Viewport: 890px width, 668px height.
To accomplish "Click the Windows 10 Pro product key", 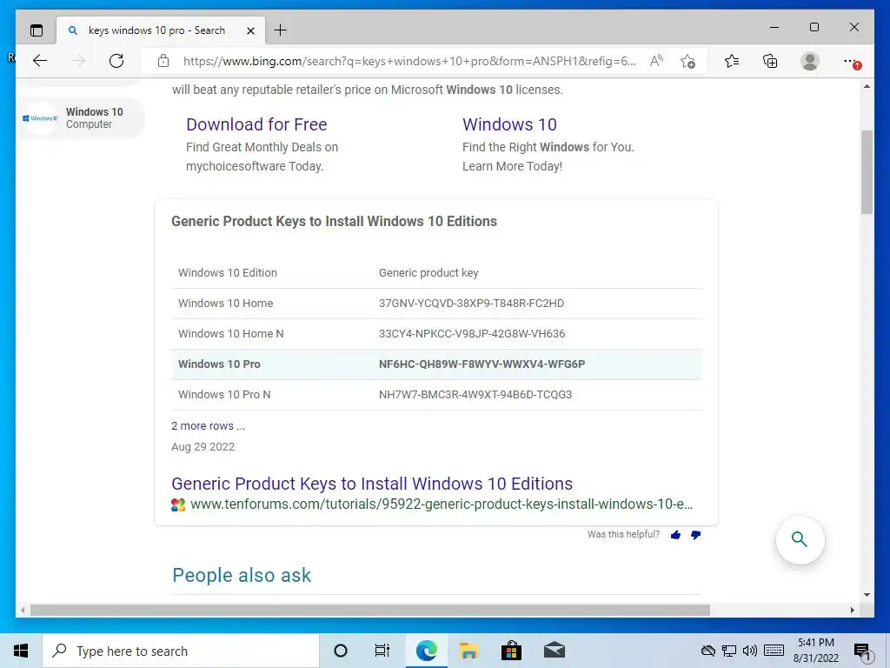I will [x=482, y=364].
